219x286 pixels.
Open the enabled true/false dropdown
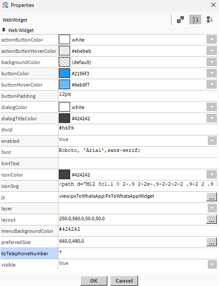point(212,141)
